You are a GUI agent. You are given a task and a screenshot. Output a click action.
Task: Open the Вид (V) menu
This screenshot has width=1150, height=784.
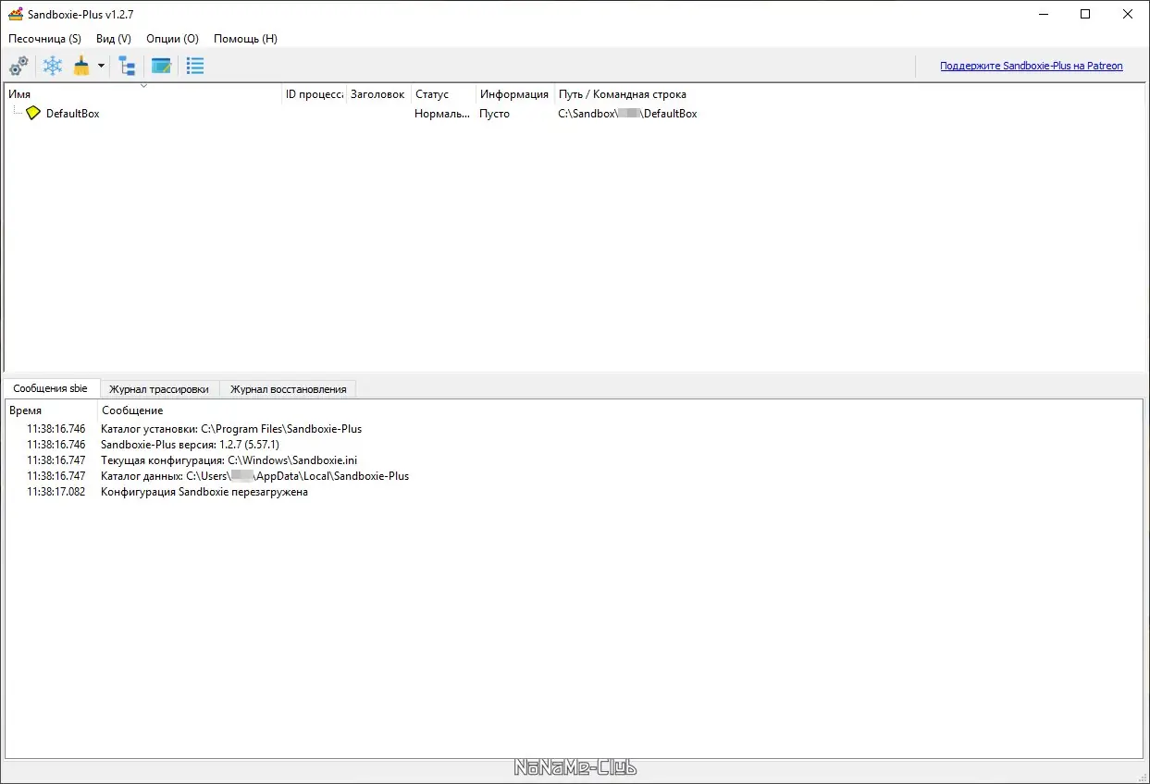click(x=114, y=39)
